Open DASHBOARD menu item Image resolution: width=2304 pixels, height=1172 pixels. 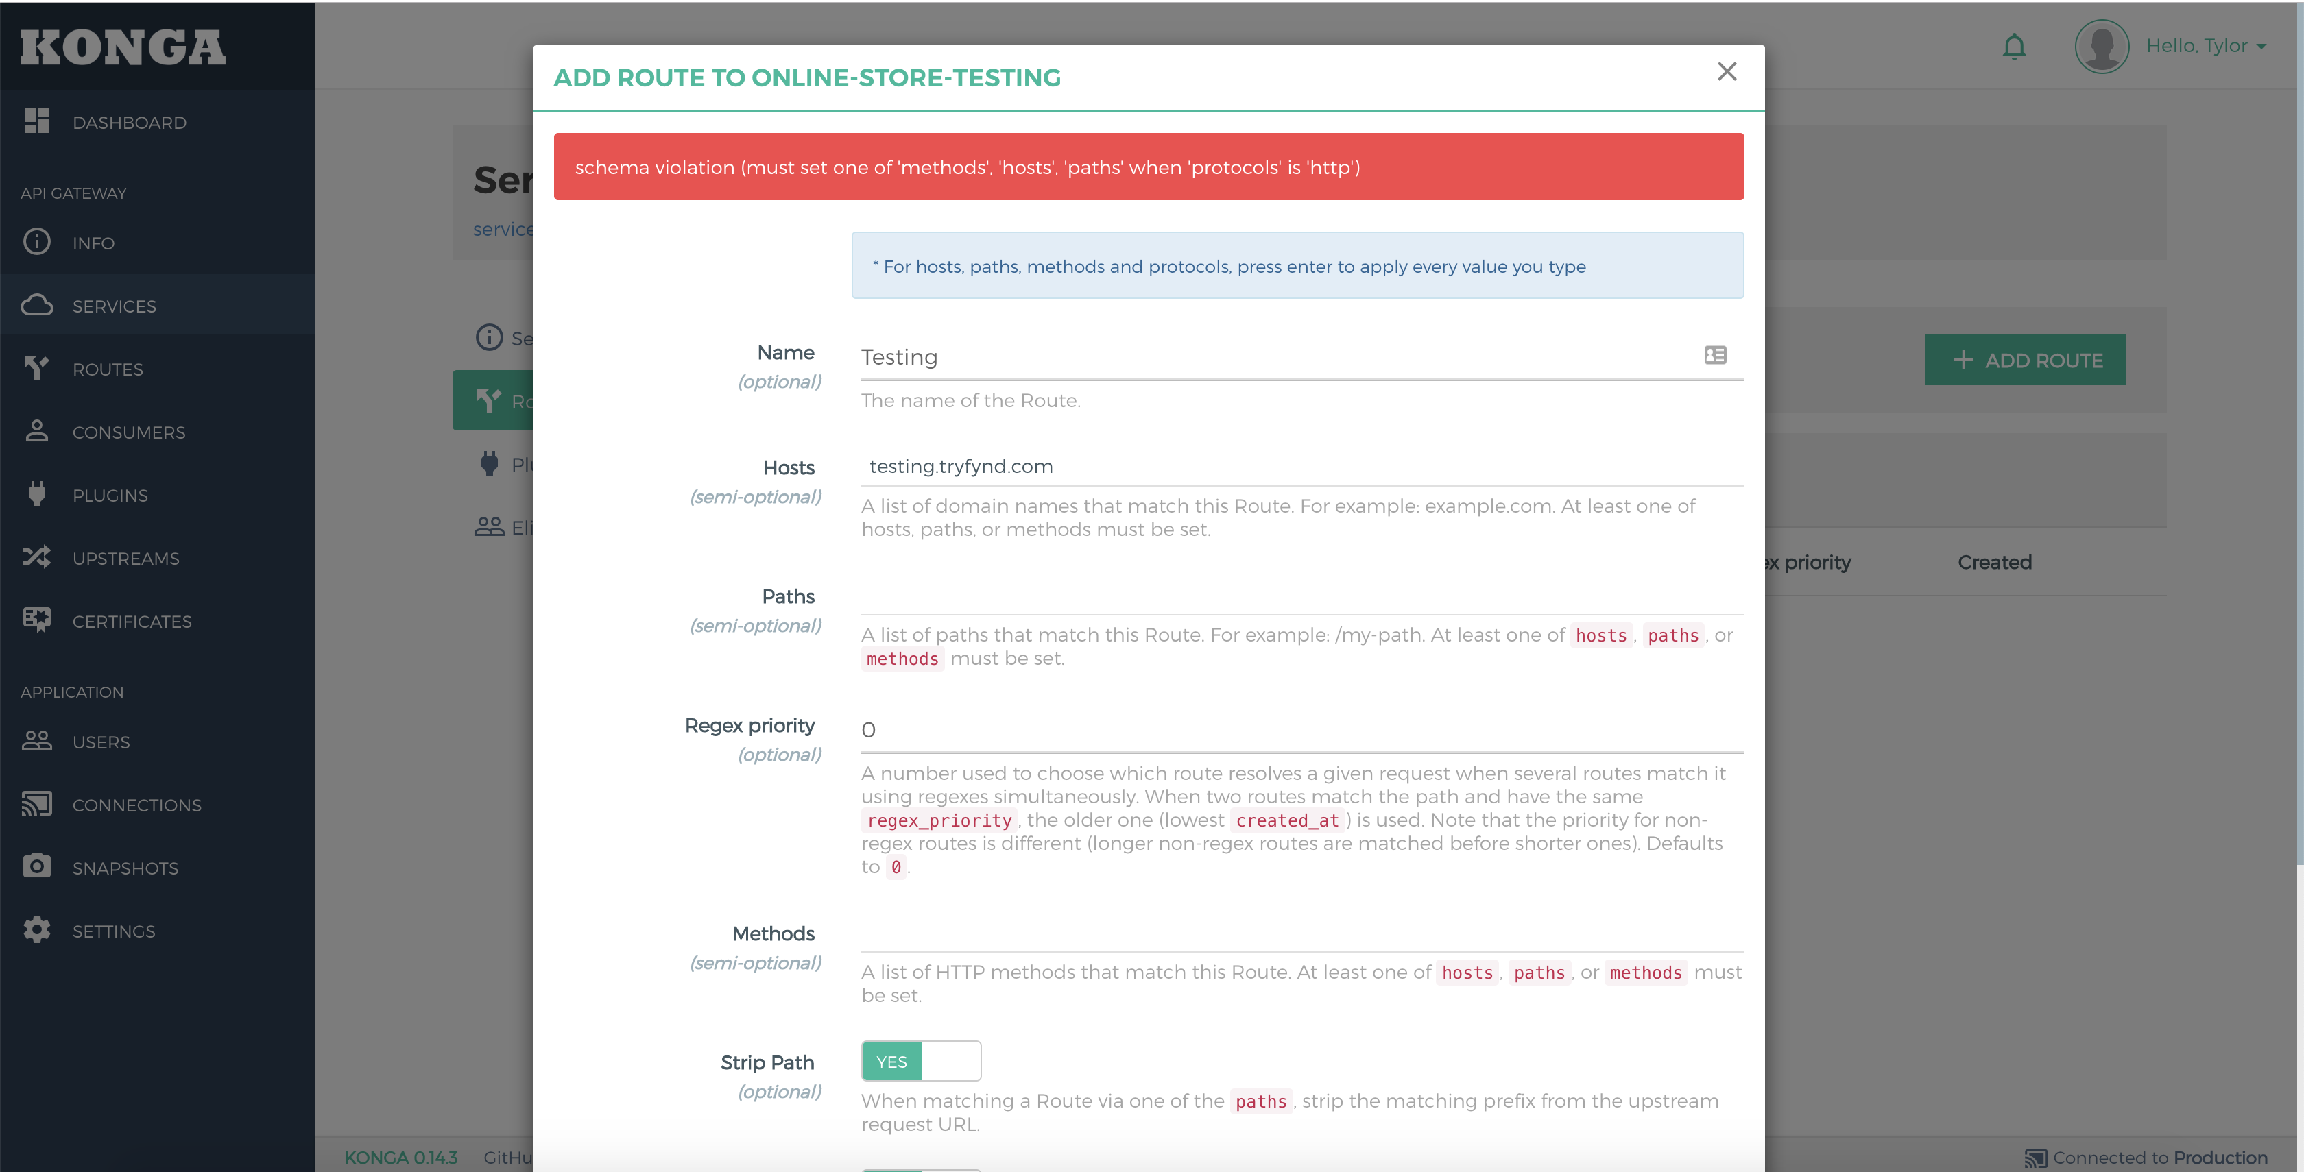click(158, 121)
